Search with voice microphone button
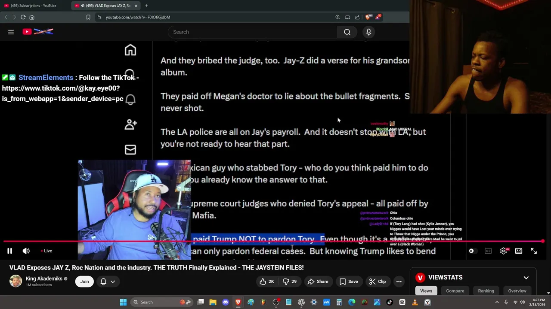This screenshot has height=309, width=551. click(x=368, y=32)
